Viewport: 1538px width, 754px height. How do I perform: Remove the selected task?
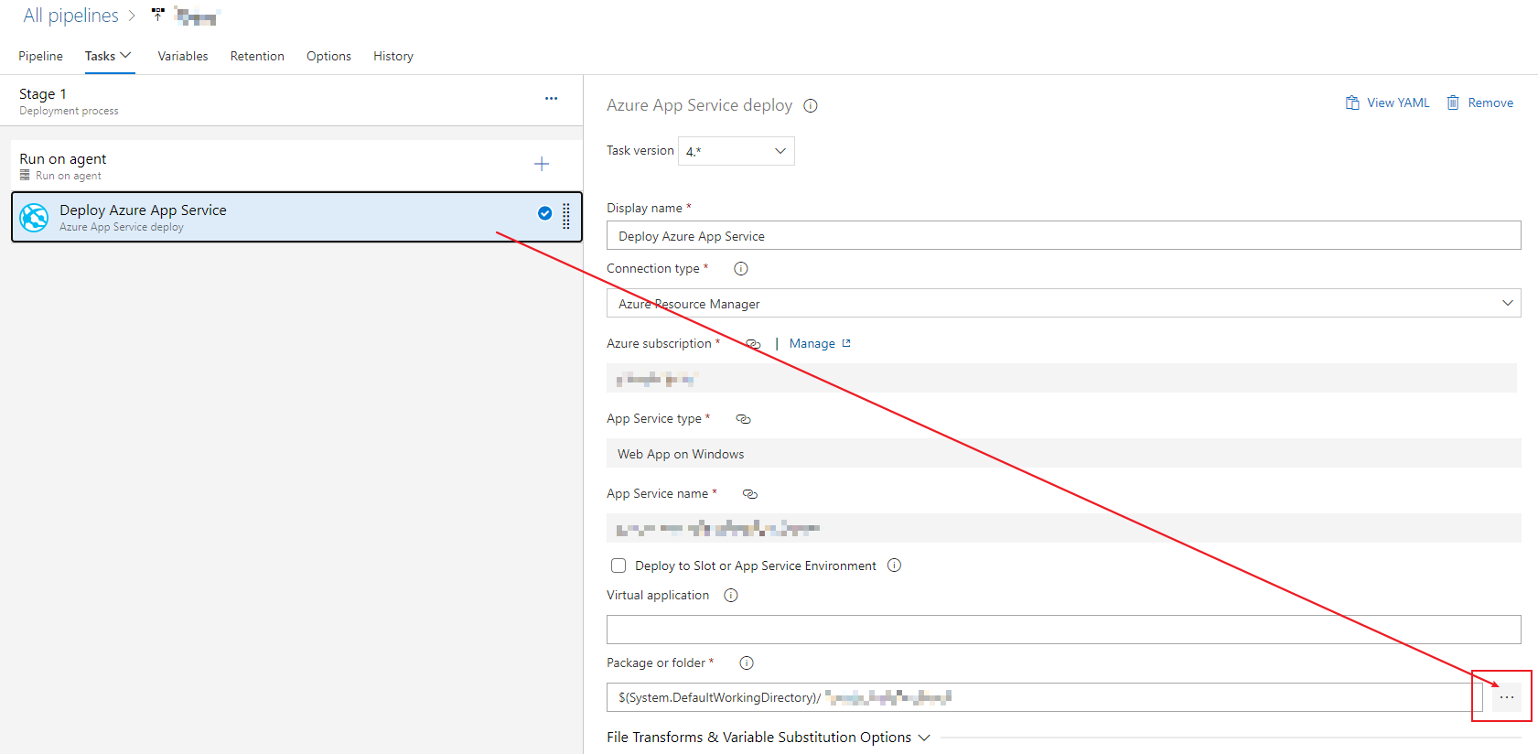[1479, 102]
